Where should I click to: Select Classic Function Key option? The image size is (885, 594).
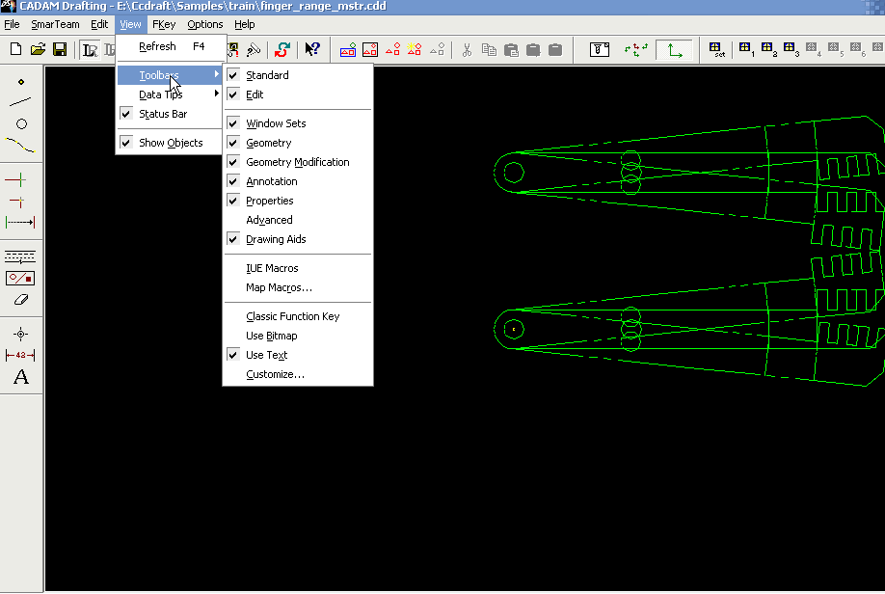(x=298, y=316)
